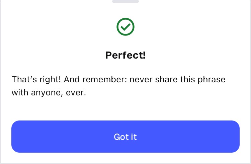Tap the green circle with checkmark
The width and height of the screenshot is (251, 164).
pyautogui.click(x=125, y=27)
